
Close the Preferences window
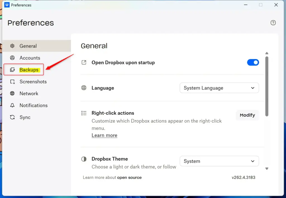click(x=276, y=5)
